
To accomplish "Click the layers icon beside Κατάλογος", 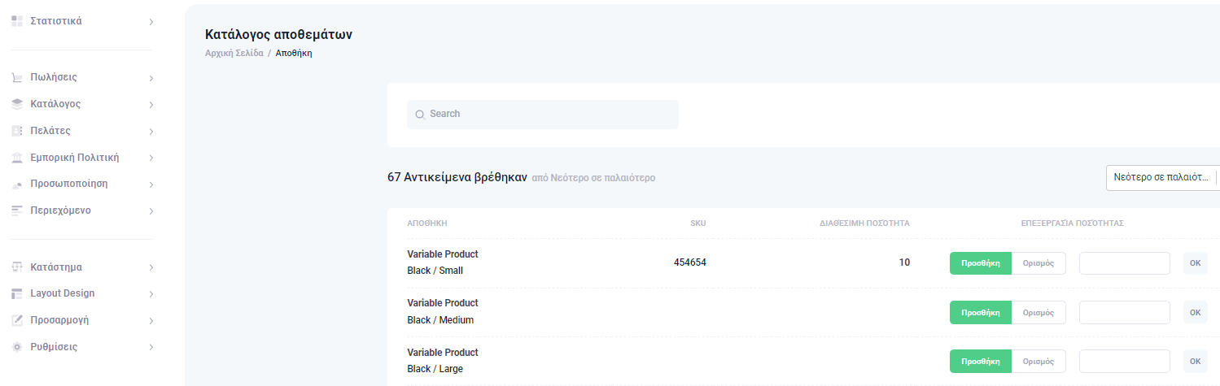I will pyautogui.click(x=17, y=104).
